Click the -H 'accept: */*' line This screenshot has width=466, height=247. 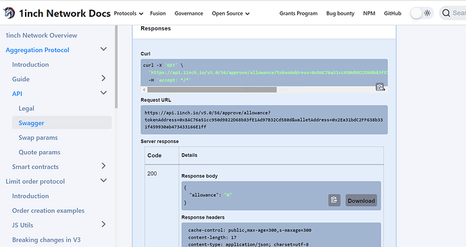[170, 80]
